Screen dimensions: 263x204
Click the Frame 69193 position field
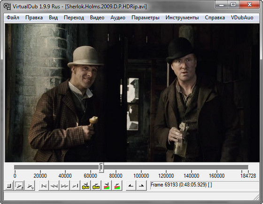[x=204, y=185]
